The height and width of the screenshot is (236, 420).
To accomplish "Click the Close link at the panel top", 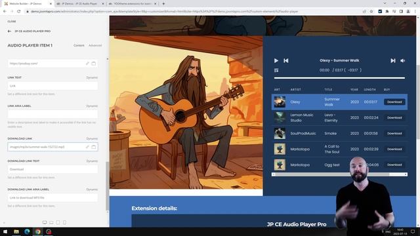I will pyautogui.click(x=12, y=22).
